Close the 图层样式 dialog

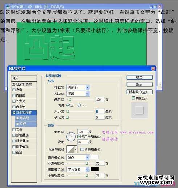coord(153,69)
